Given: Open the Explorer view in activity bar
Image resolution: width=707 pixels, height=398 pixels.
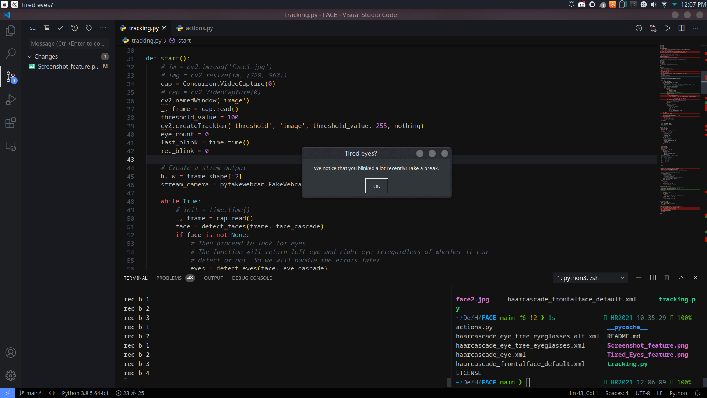Looking at the screenshot, I should pos(11,31).
